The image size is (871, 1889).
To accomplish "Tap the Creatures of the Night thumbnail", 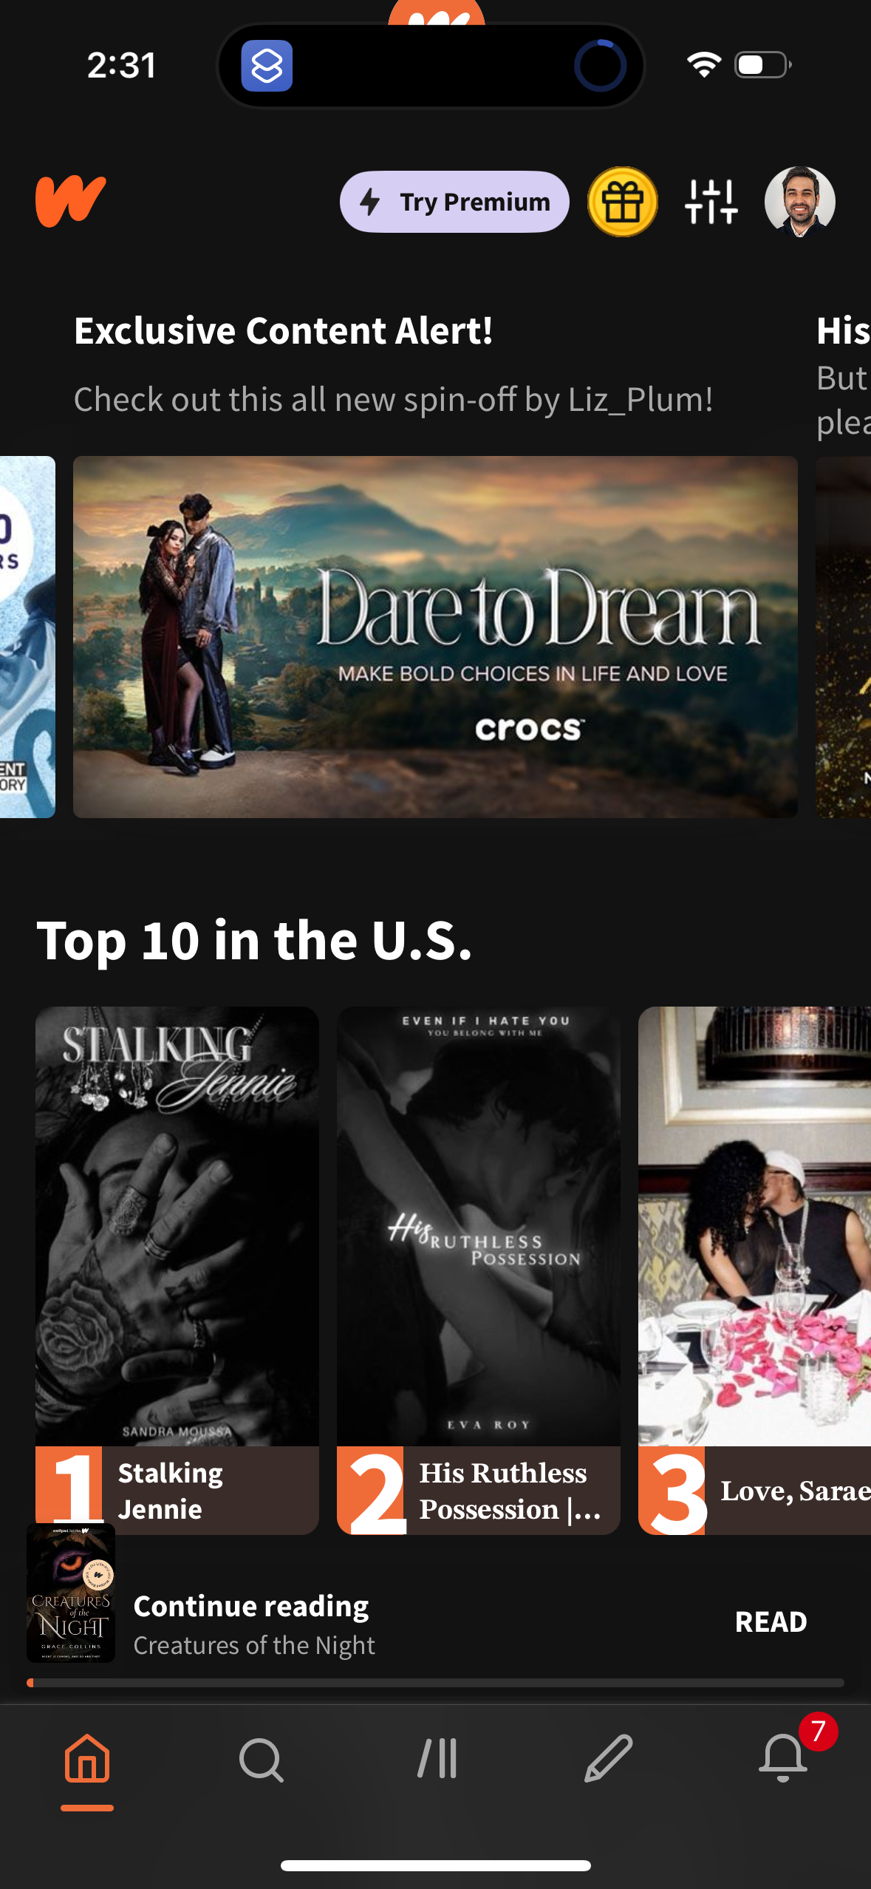I will pos(71,1593).
